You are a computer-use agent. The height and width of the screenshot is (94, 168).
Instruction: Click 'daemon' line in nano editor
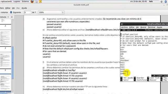pos(124,52)
